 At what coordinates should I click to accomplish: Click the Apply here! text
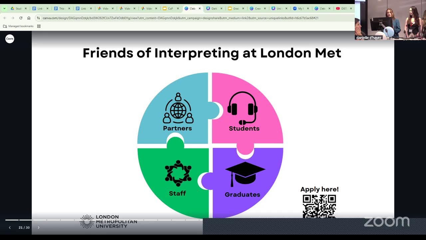tap(319, 189)
